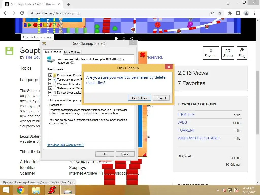260x195 pixels.
Task: Open Chrome three-dot menu
Action: [x=254, y=13]
